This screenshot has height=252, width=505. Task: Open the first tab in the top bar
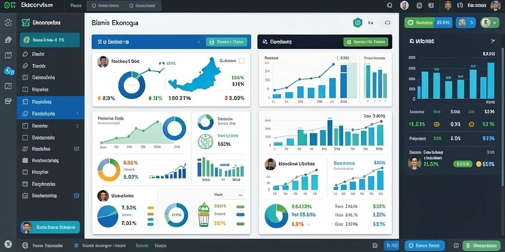(76, 5)
